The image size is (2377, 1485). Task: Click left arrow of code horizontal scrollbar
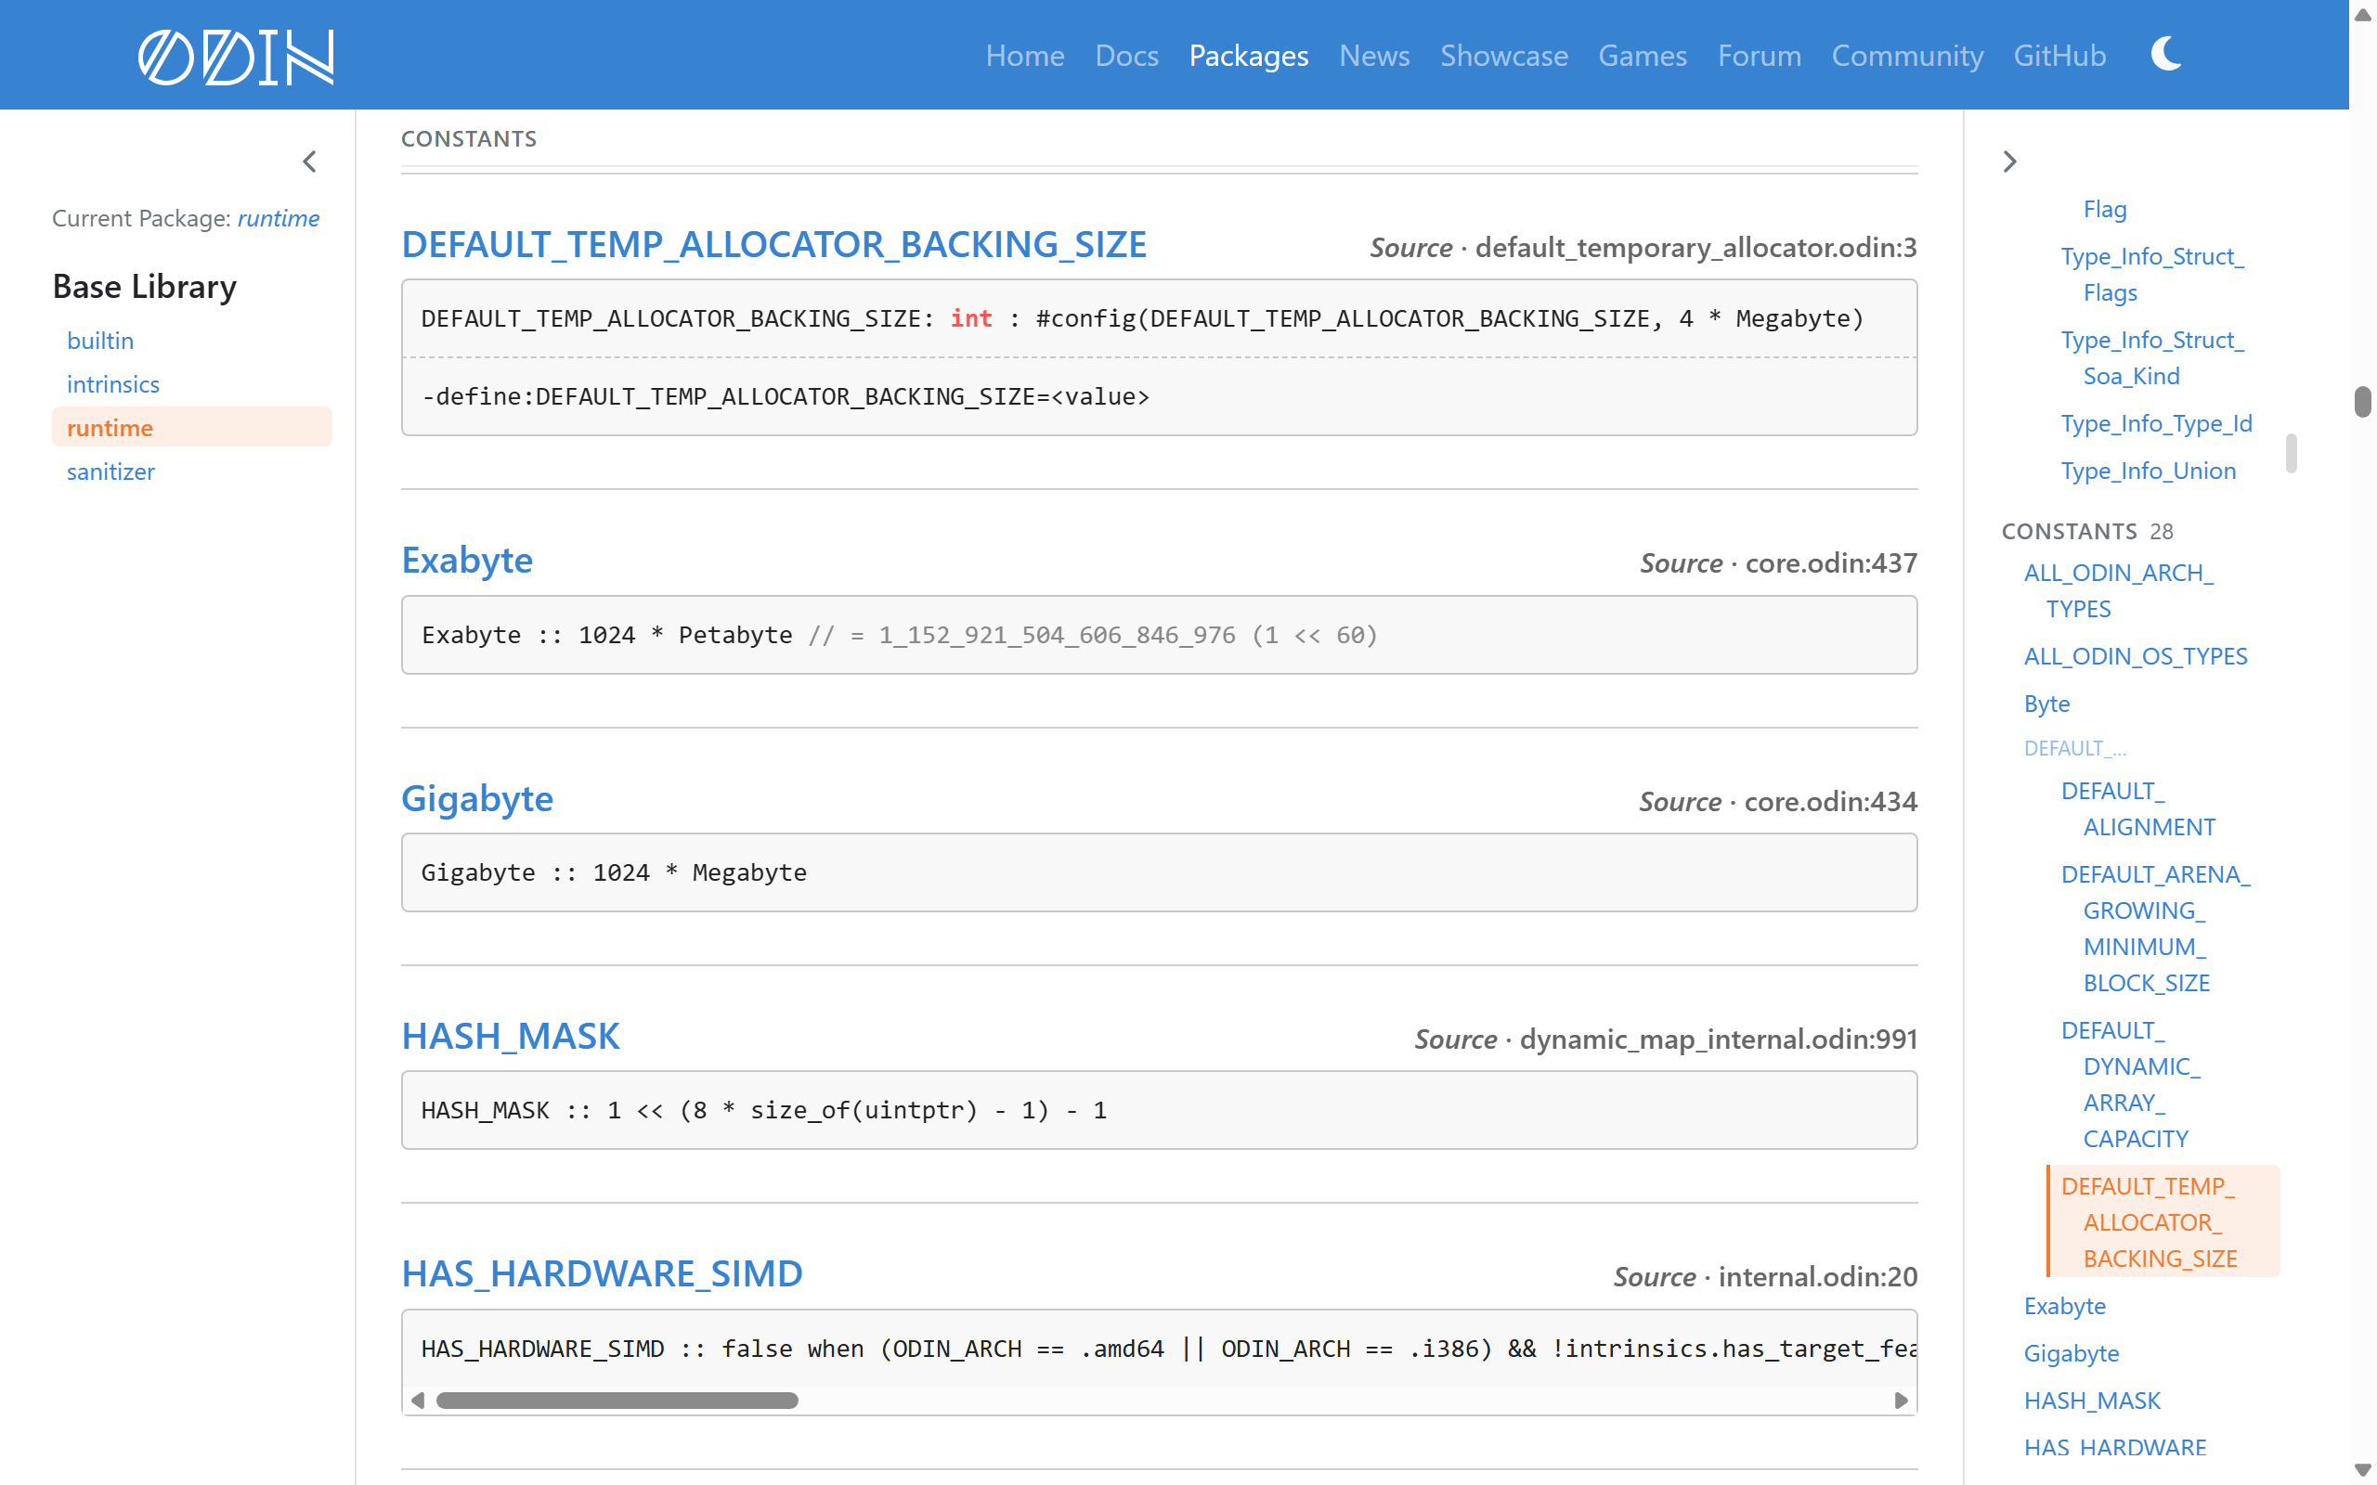coord(419,1400)
